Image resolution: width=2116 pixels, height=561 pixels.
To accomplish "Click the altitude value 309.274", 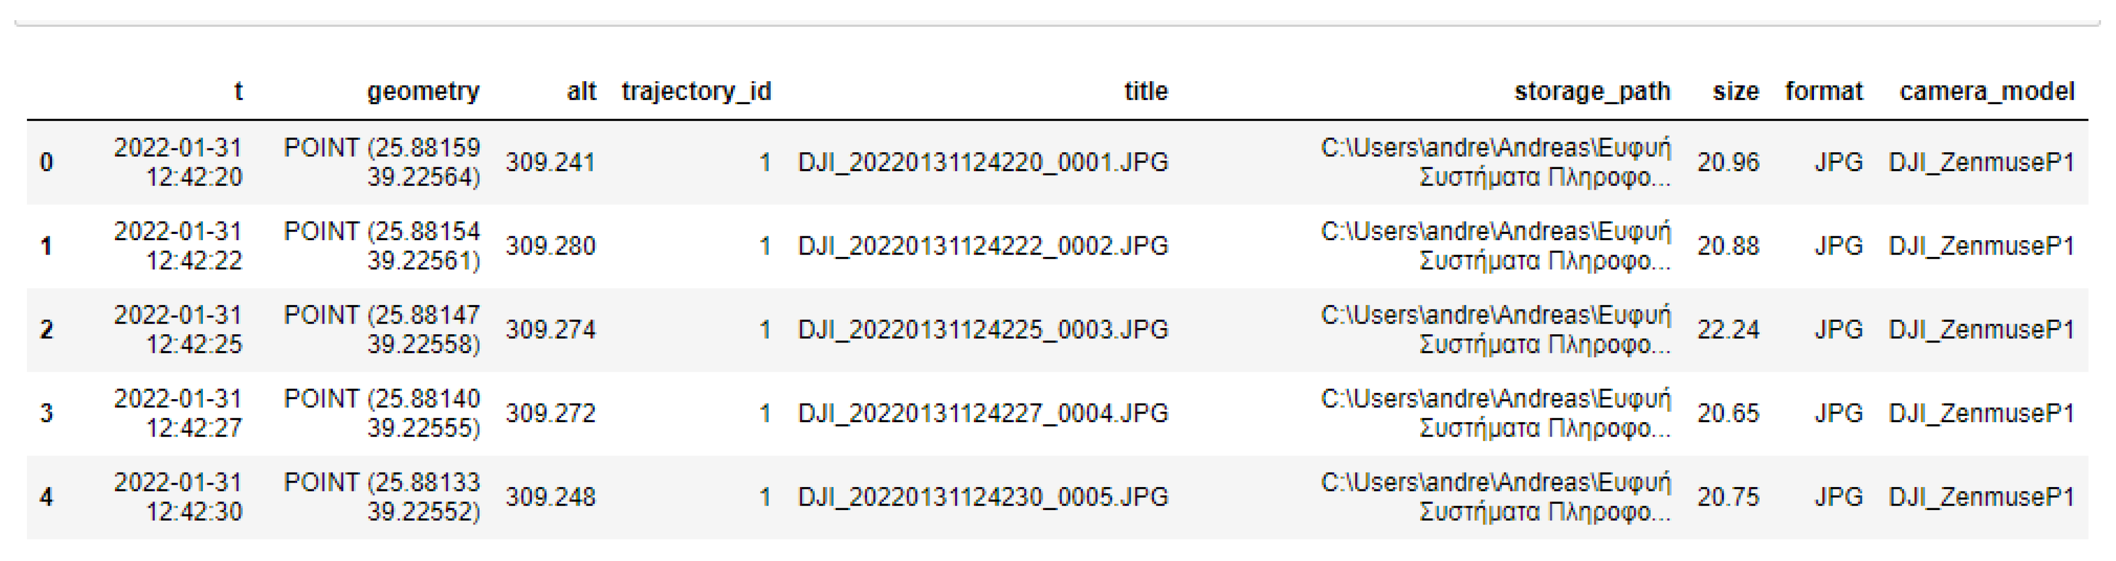I will click(x=550, y=329).
